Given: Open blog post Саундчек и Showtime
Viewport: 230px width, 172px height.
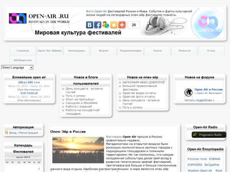Looking at the screenshot, I should [82, 103].
